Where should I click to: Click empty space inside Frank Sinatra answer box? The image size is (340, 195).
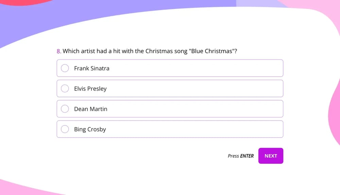(x=204, y=68)
